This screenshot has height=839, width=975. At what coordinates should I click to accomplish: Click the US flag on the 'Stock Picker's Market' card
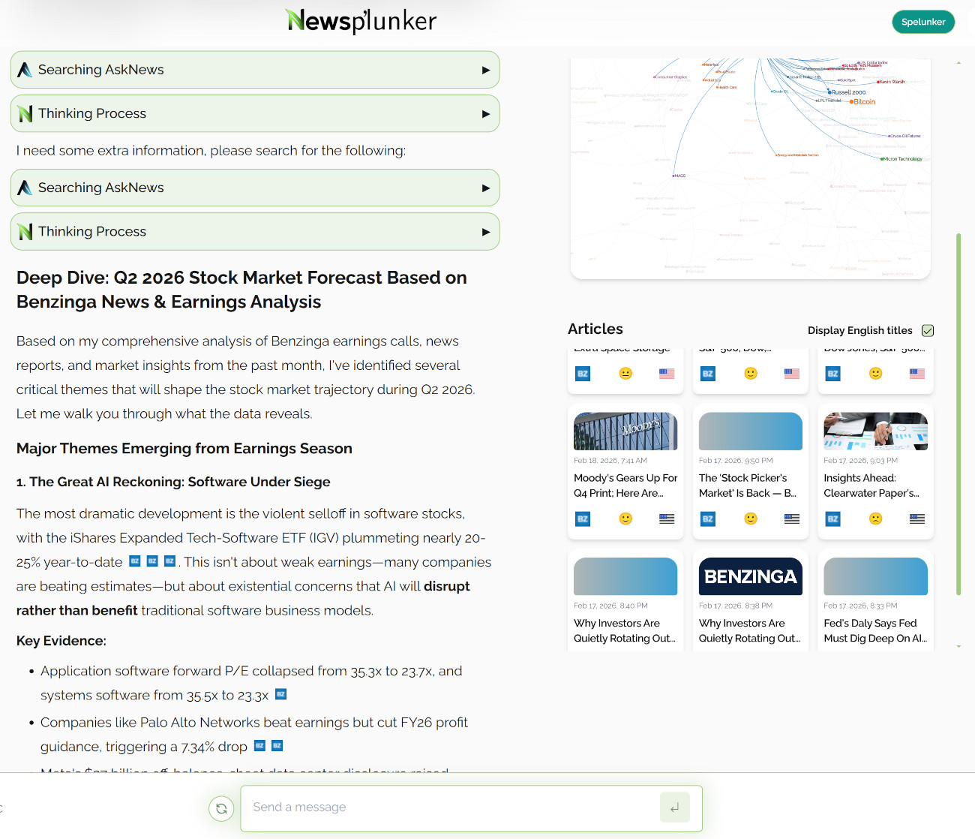pos(792,519)
